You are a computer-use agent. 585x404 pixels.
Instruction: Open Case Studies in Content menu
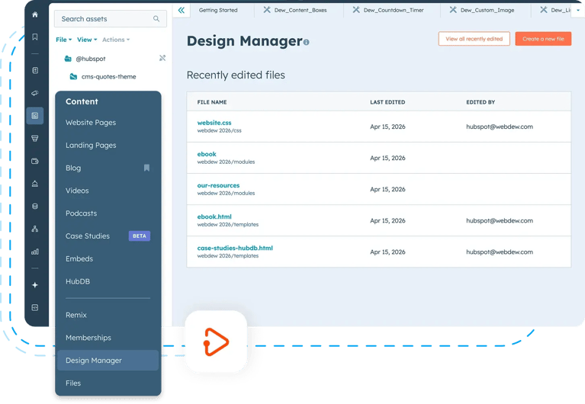[x=88, y=236]
